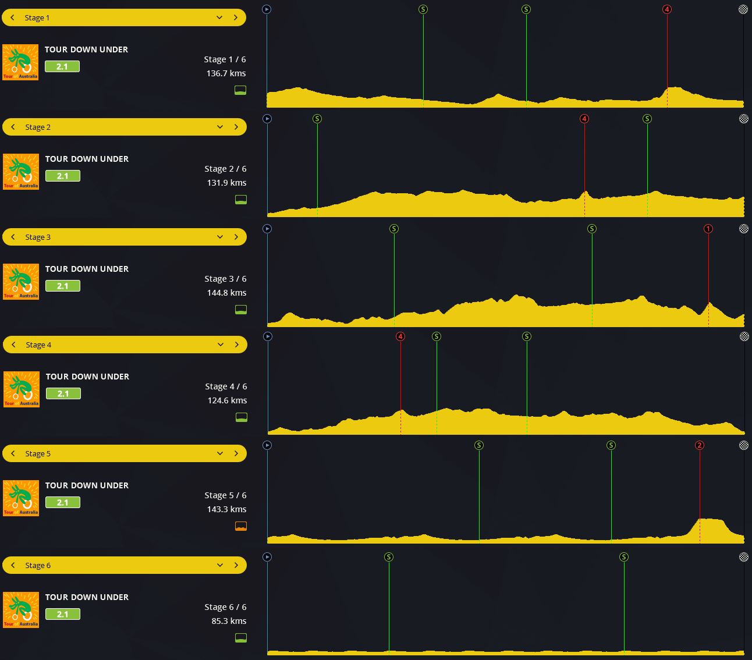Click next arrow on Stage 2 selector
The image size is (752, 660).
coord(236,127)
